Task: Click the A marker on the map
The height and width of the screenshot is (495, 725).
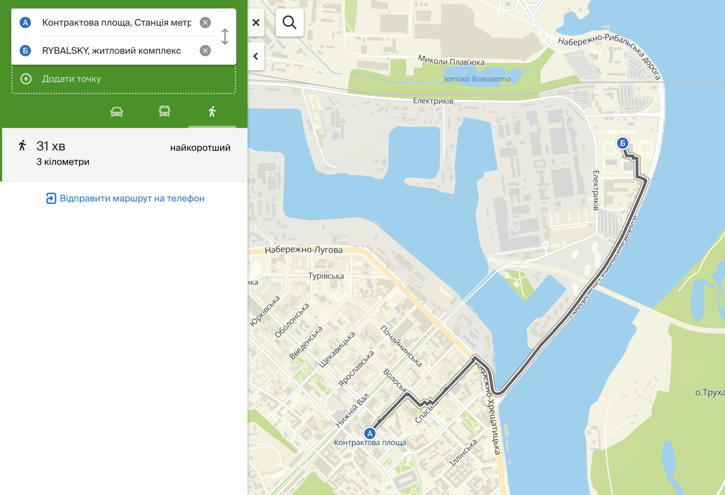Action: tap(369, 433)
